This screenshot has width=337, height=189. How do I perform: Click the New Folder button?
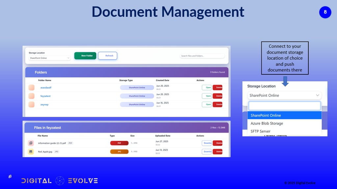point(85,56)
